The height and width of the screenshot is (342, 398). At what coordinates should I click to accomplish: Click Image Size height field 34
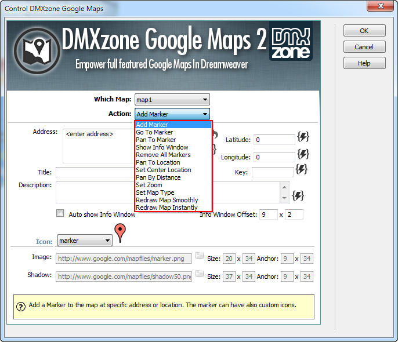coord(249,259)
